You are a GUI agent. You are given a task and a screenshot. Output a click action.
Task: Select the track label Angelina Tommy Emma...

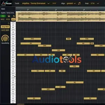coord(8,13)
